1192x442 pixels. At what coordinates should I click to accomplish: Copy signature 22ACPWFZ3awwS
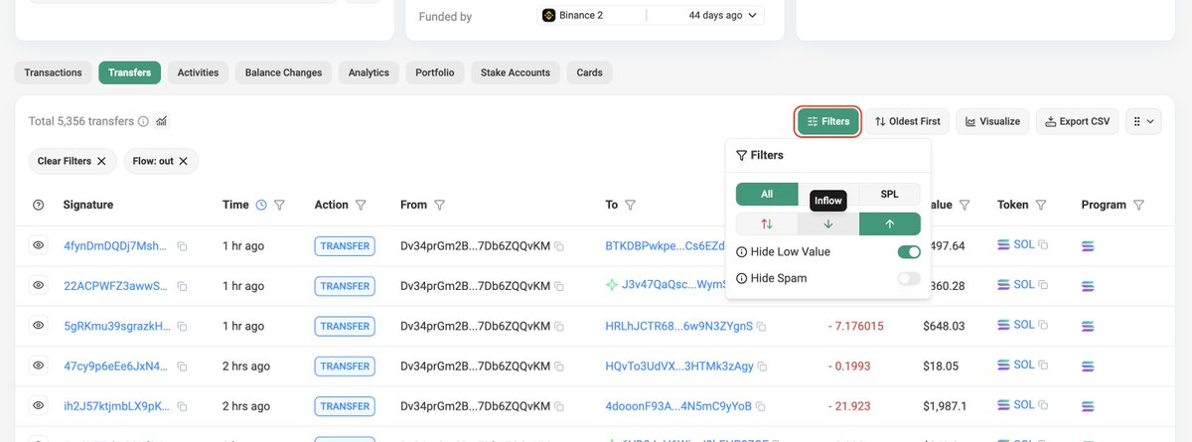(182, 286)
